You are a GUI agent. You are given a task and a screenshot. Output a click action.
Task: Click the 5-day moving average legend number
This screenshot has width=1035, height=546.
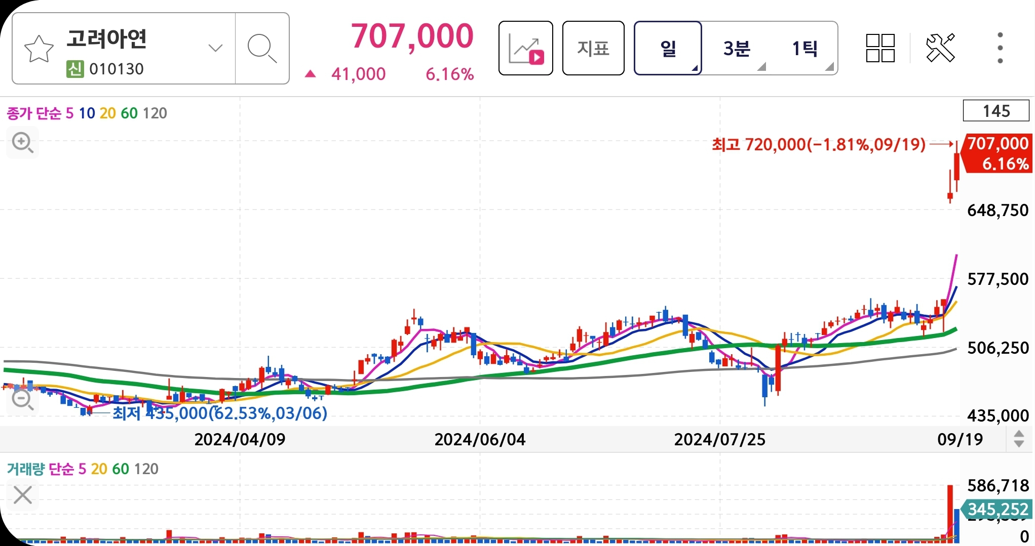click(70, 113)
